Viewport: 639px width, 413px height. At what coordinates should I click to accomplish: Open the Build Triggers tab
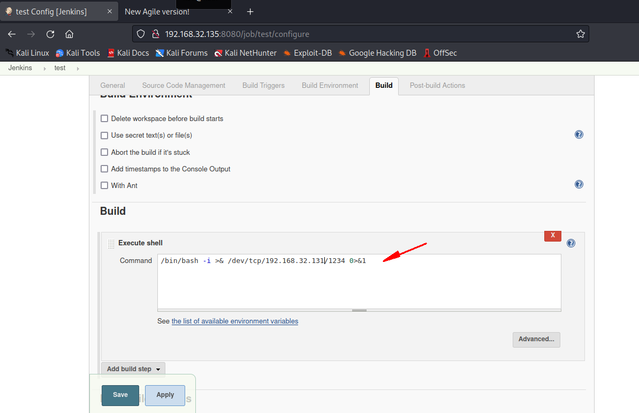point(263,86)
